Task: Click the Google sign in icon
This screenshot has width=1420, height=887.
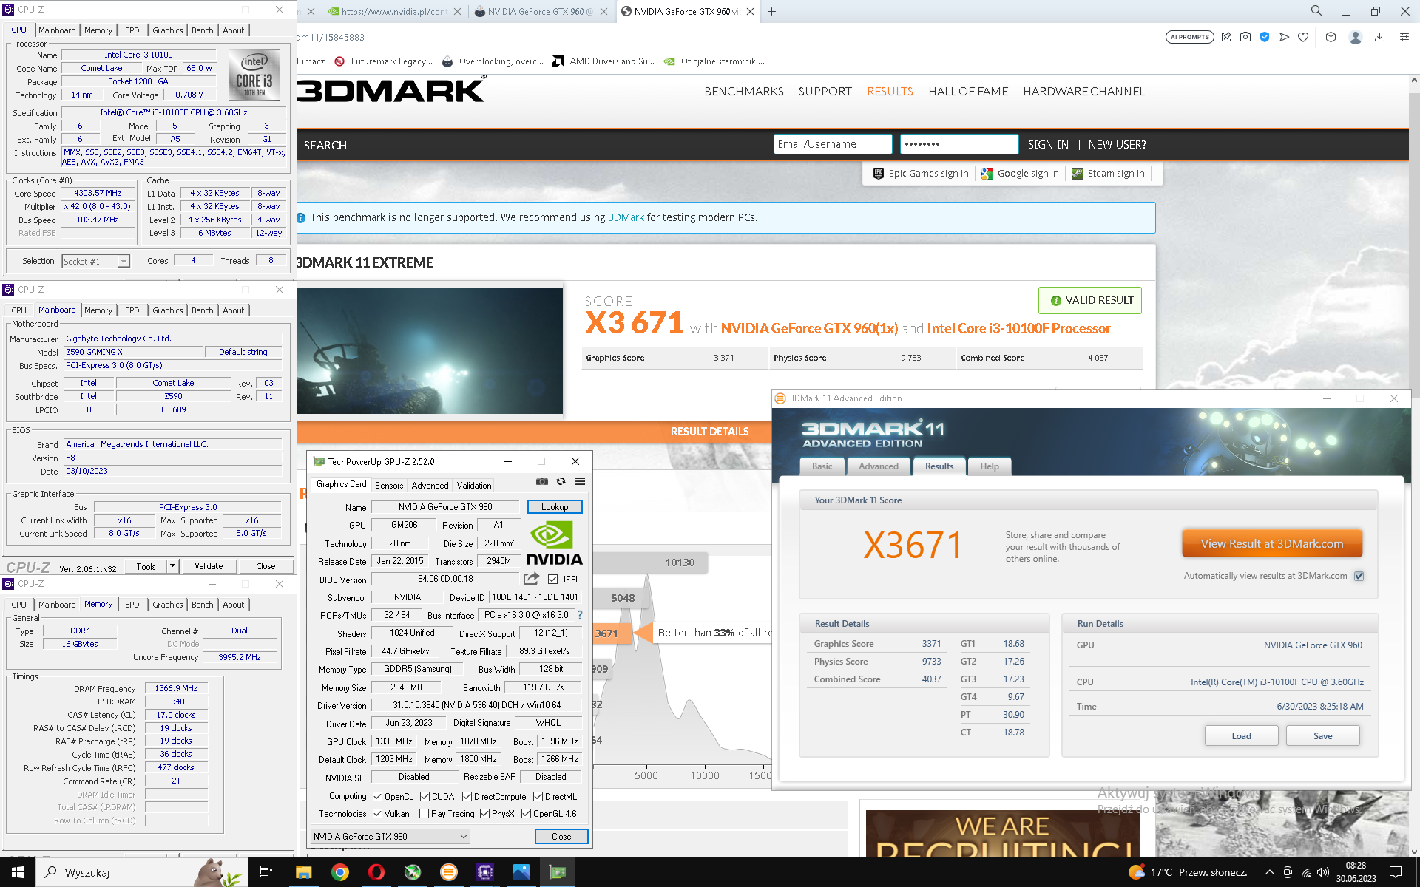Action: coord(987,174)
